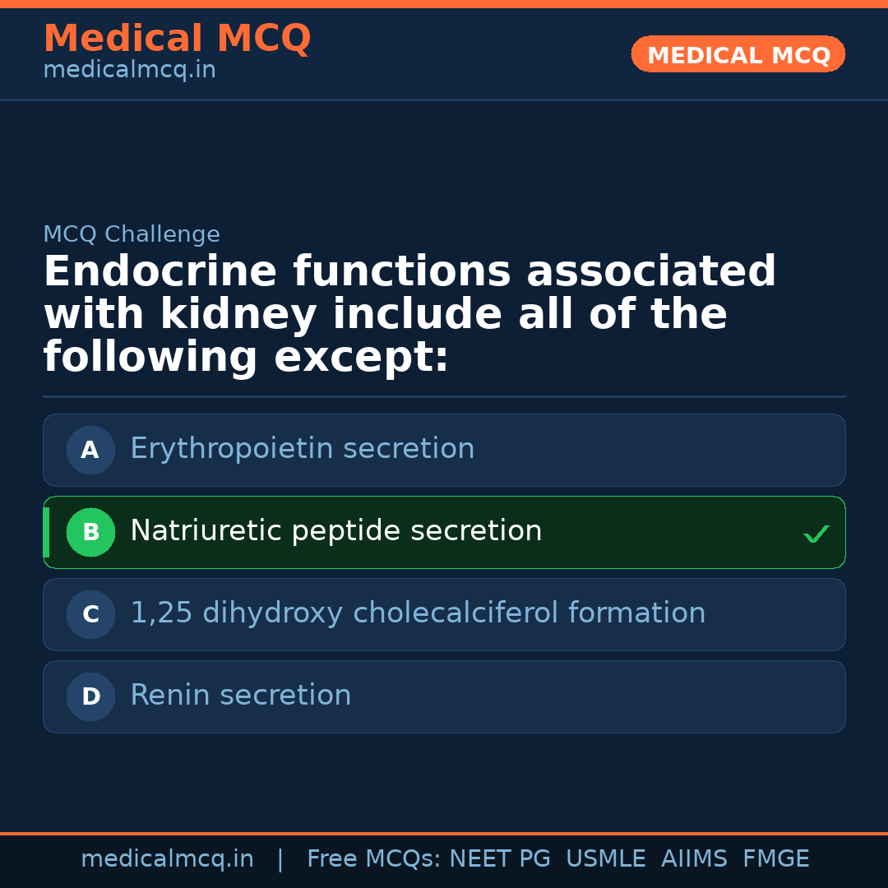
Task: Click the green B circle icon
Action: click(x=90, y=532)
